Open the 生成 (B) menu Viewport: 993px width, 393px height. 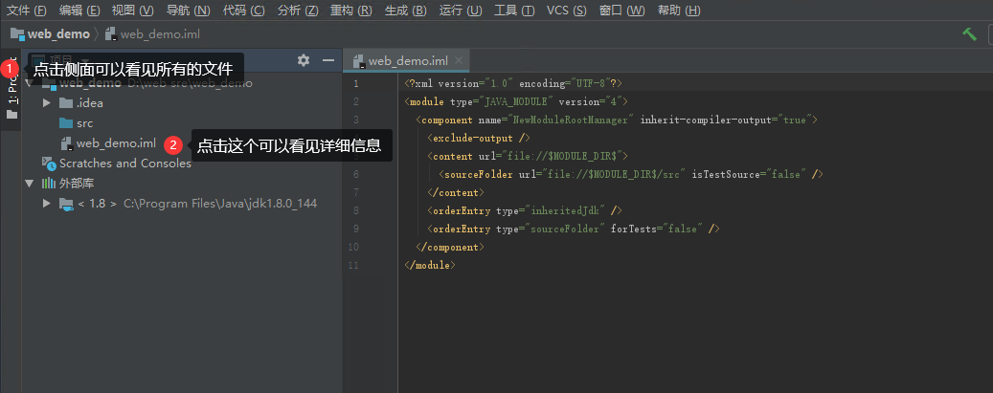click(x=405, y=11)
